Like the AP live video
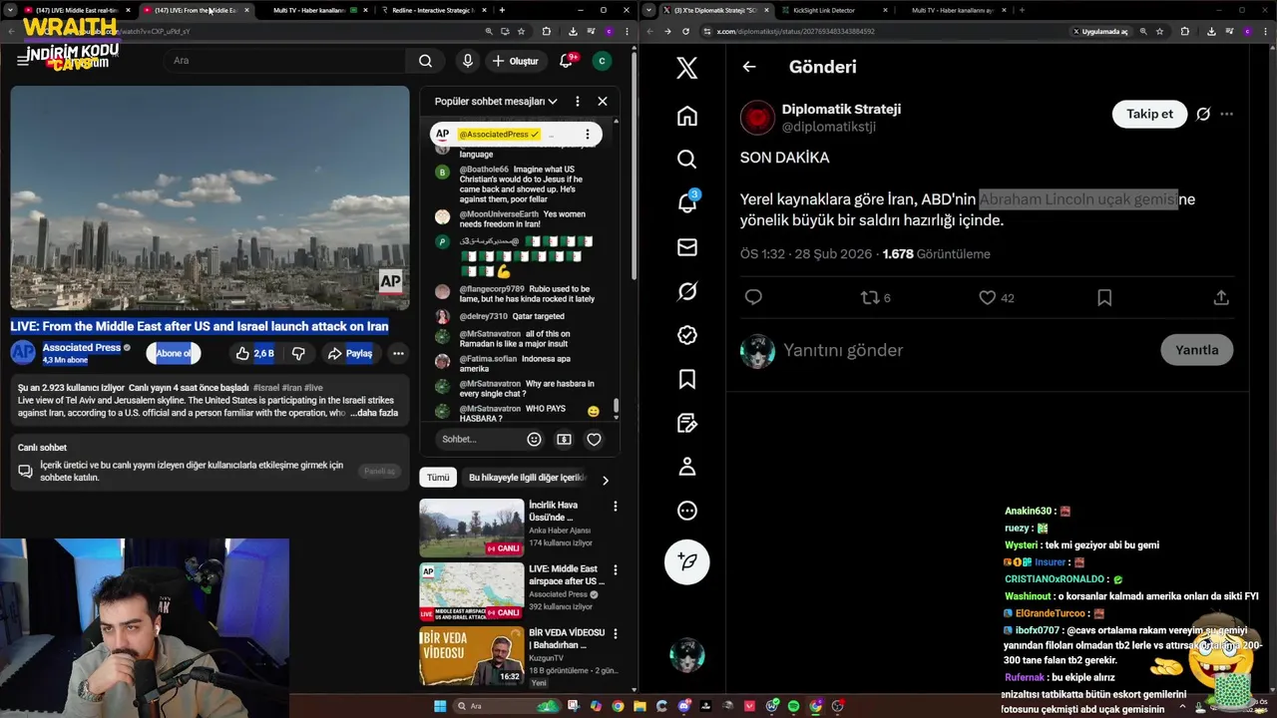 click(x=253, y=353)
